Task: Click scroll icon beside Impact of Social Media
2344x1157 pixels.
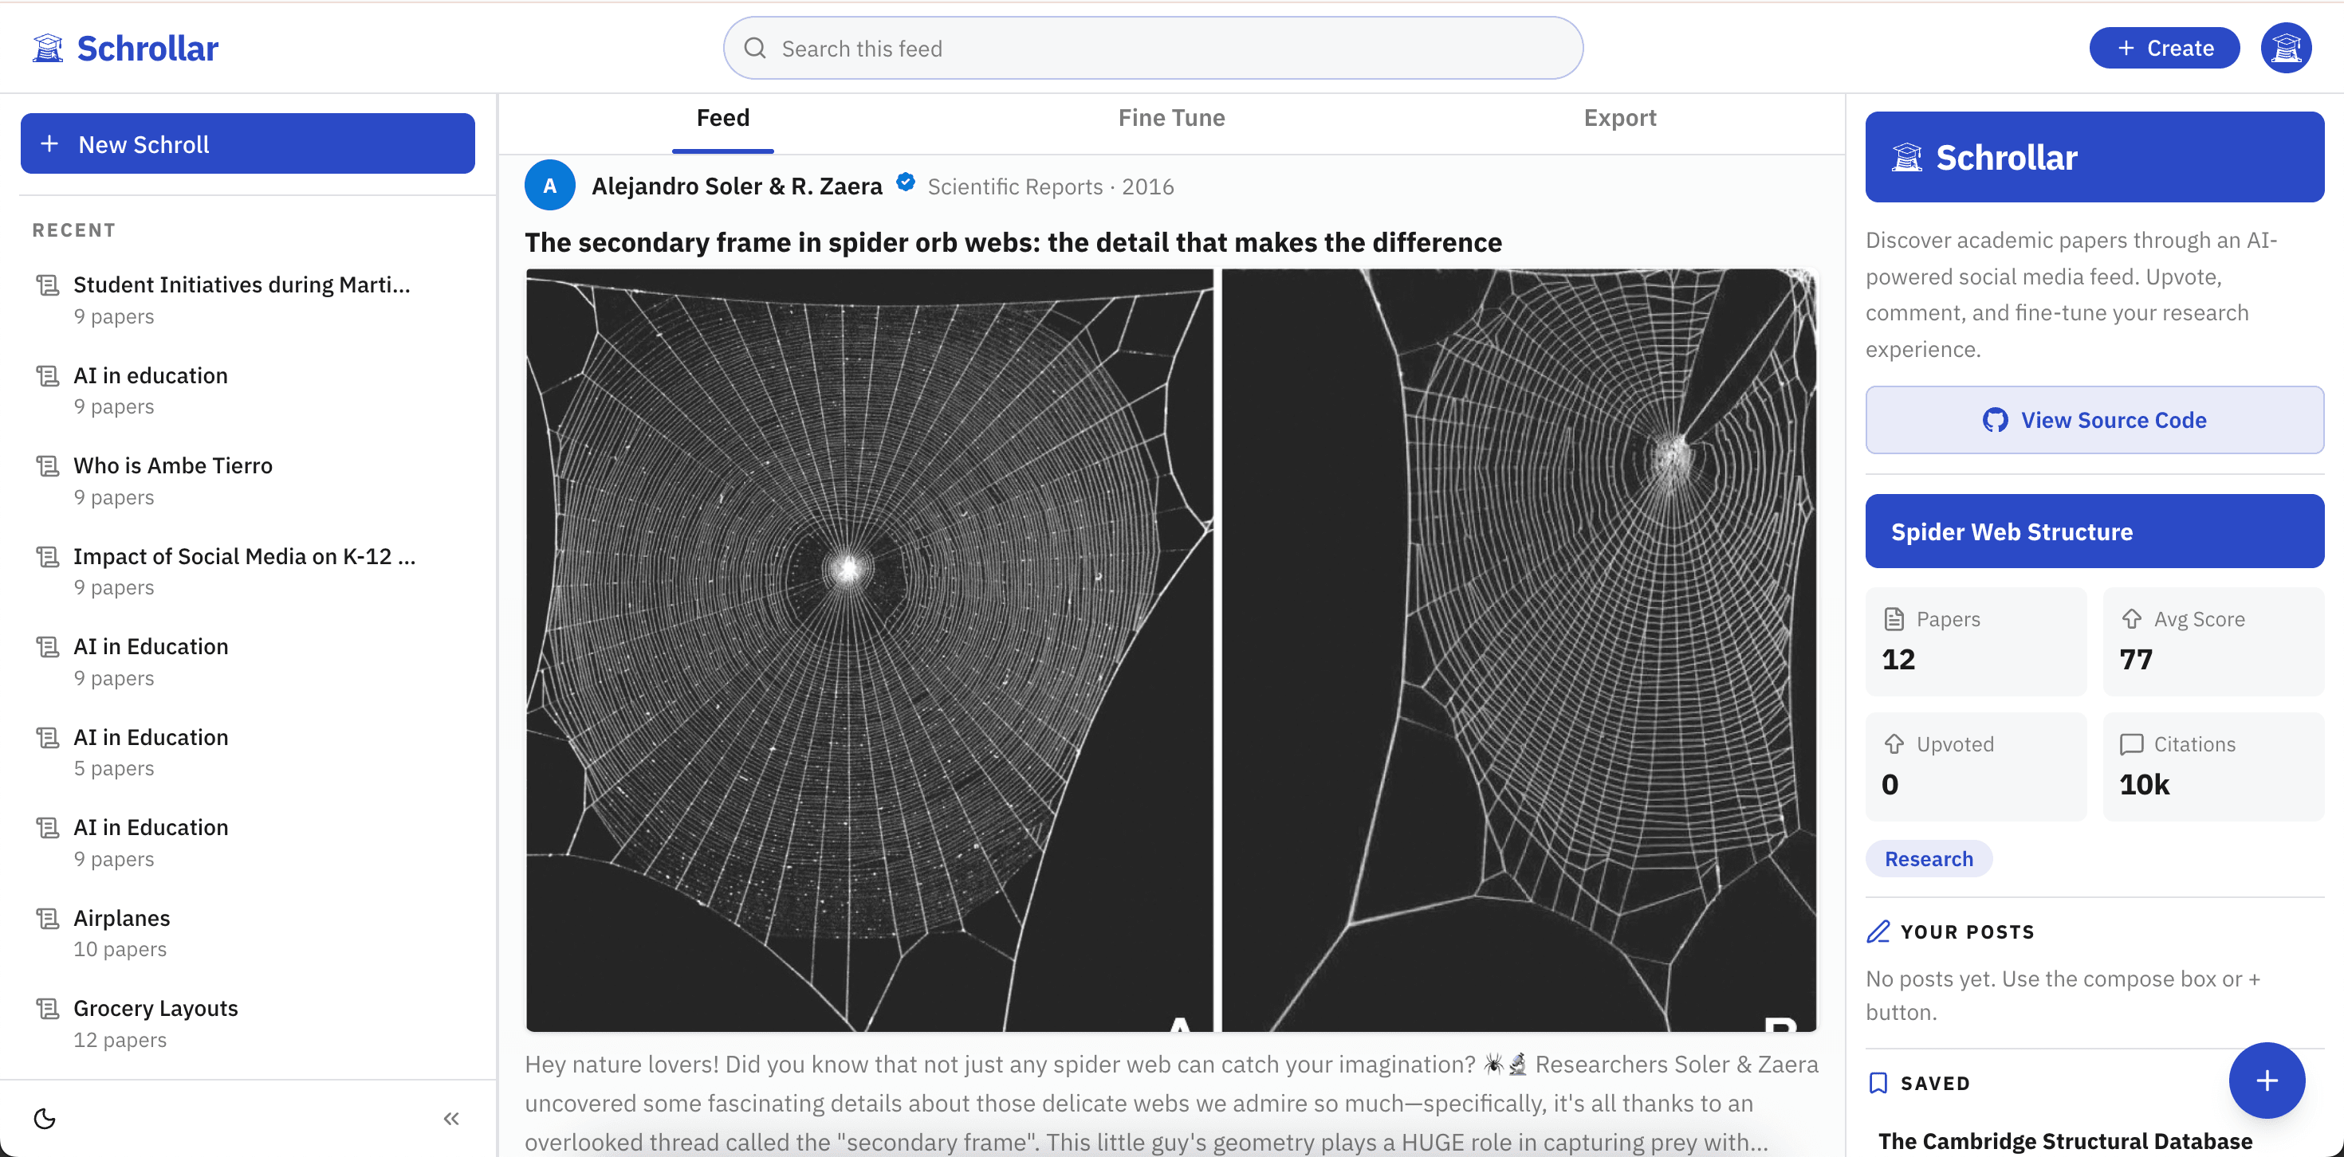Action: 47,557
